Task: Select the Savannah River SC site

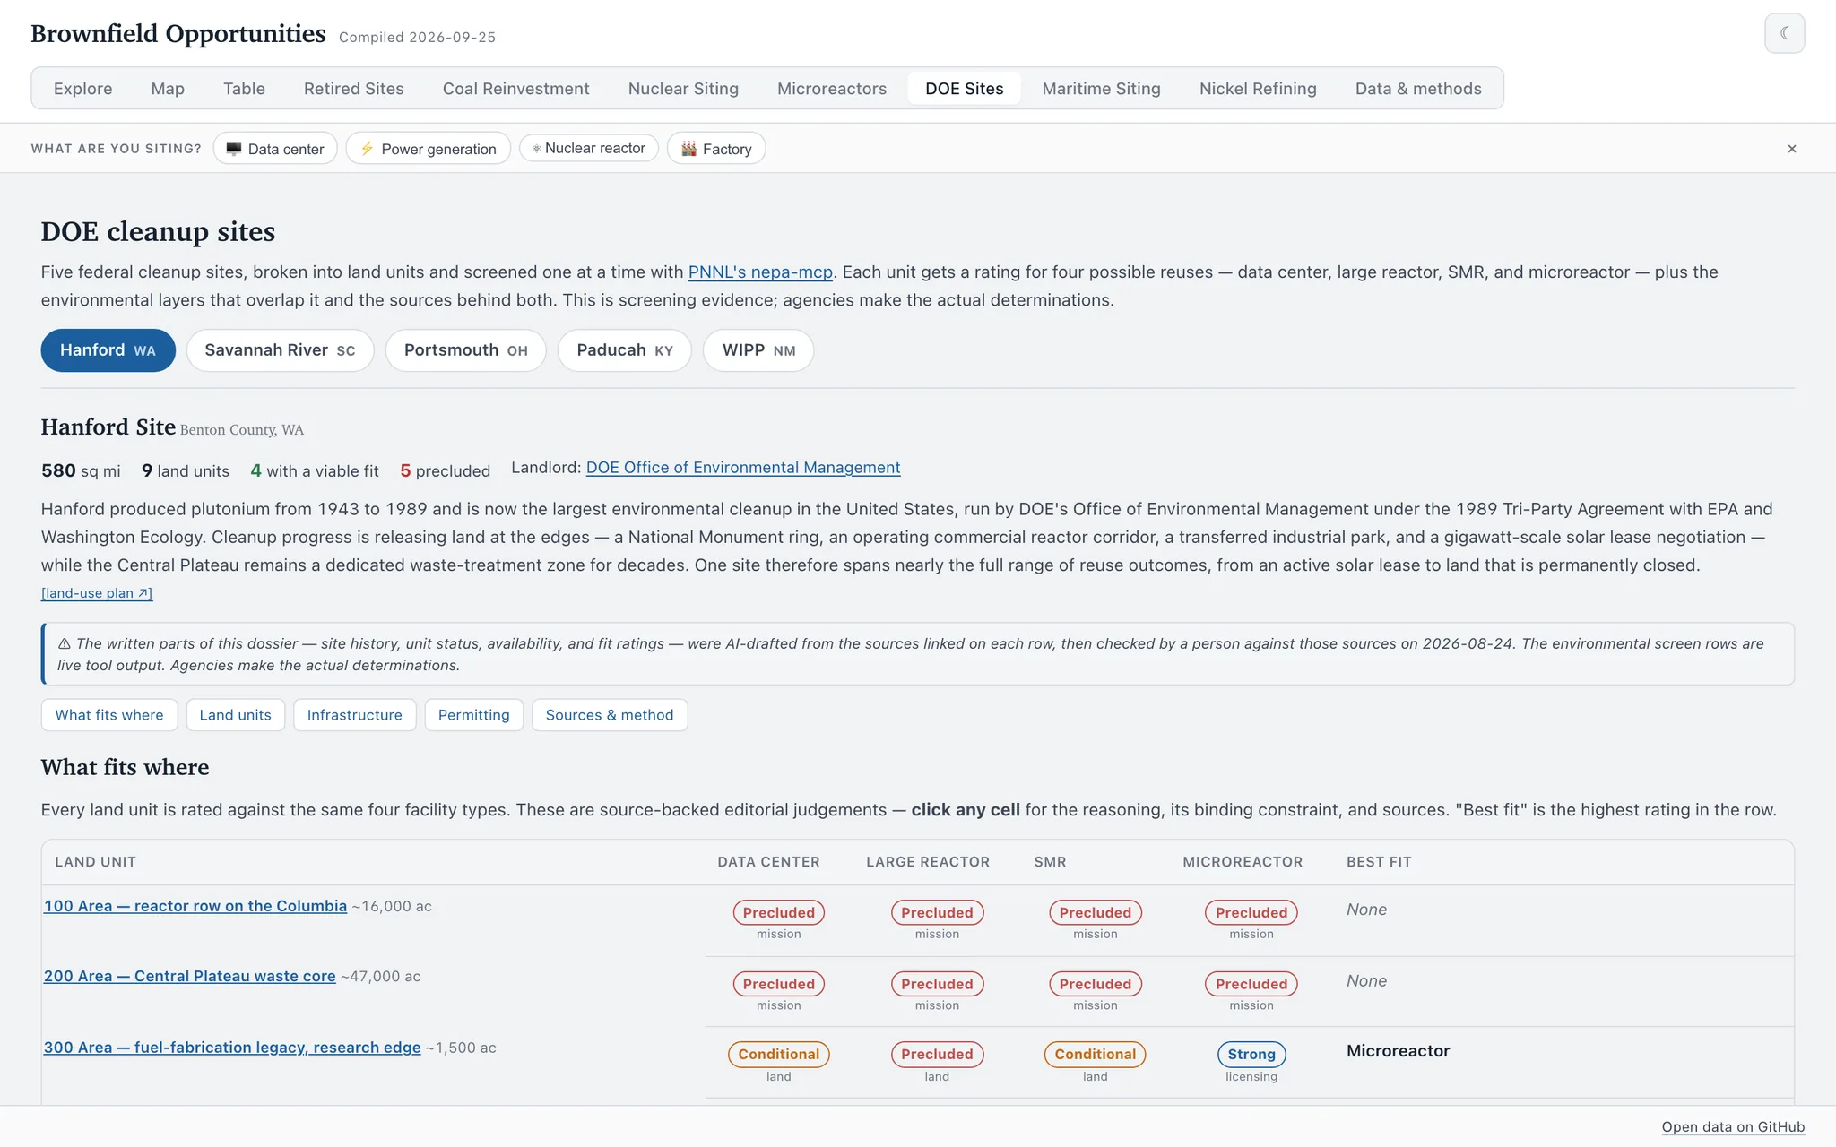Action: [x=280, y=350]
